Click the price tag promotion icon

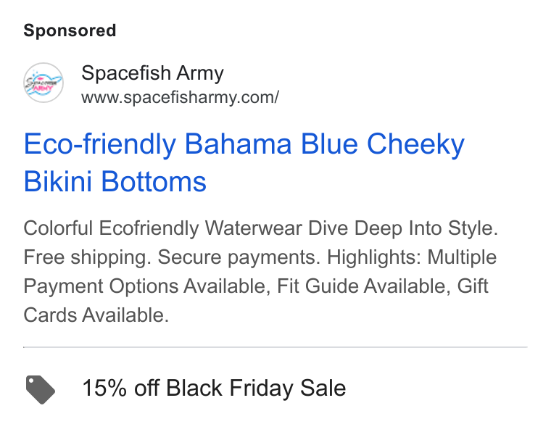41,389
